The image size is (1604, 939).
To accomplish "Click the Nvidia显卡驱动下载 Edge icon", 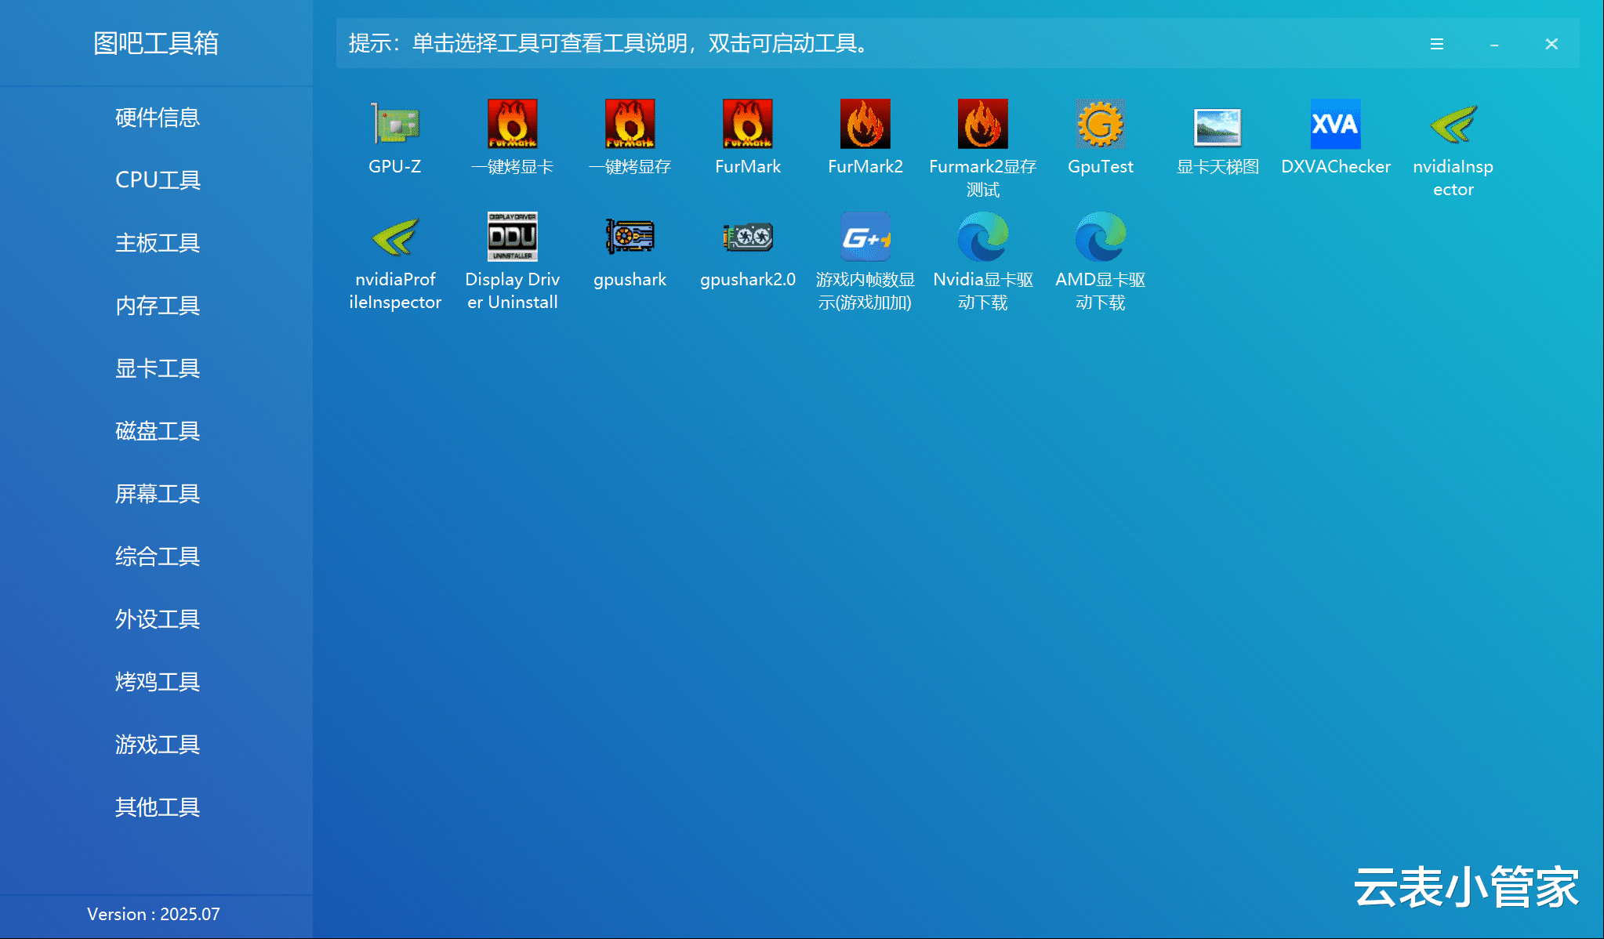I will [x=982, y=236].
